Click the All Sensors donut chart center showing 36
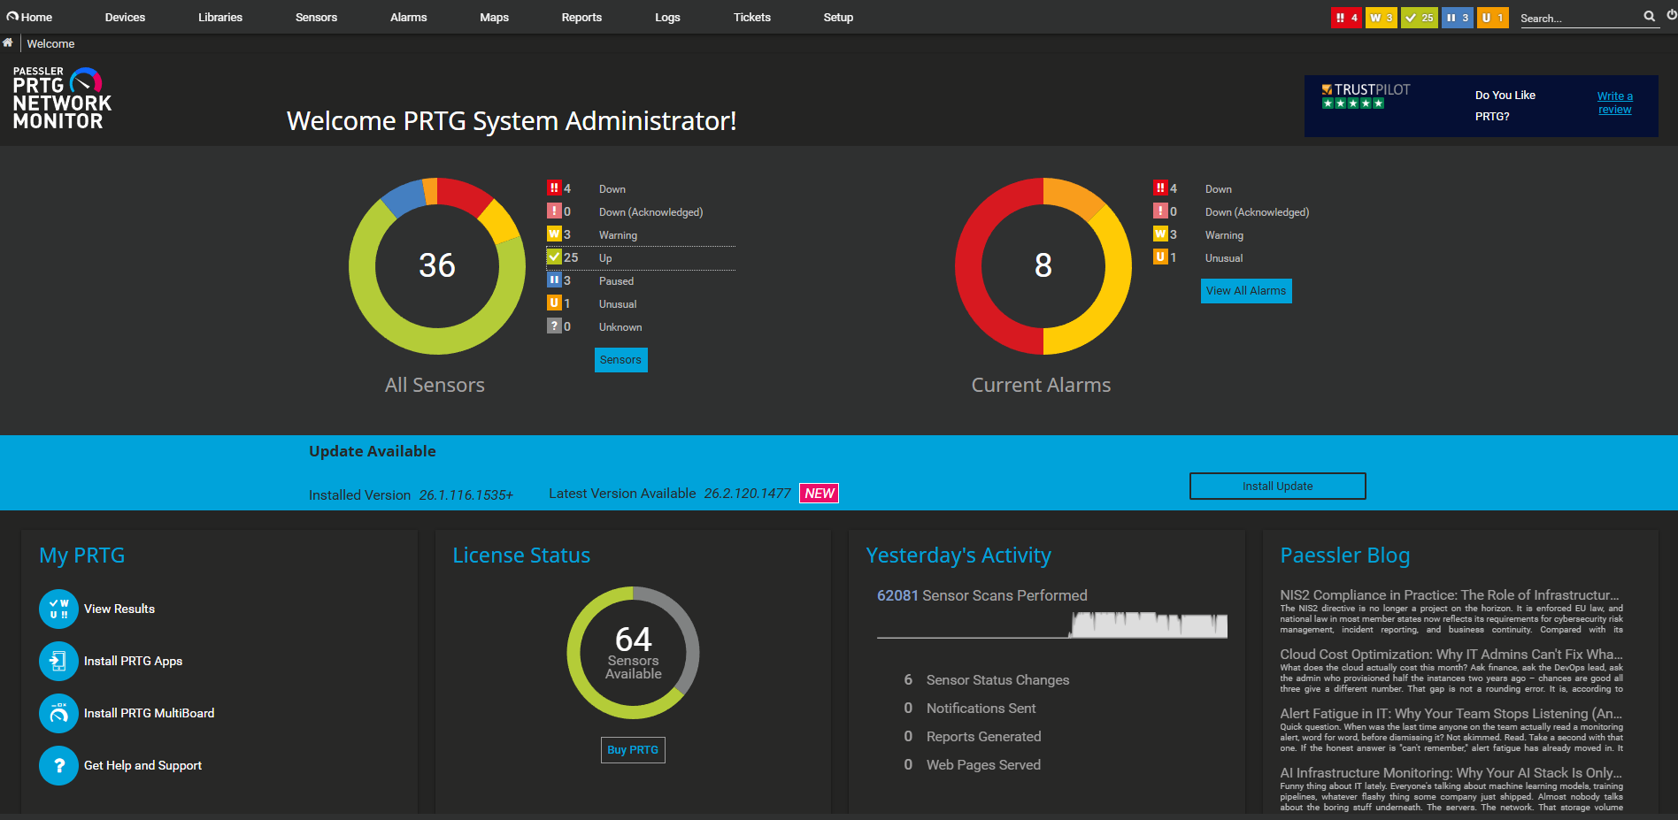This screenshot has width=1678, height=820. point(437,265)
